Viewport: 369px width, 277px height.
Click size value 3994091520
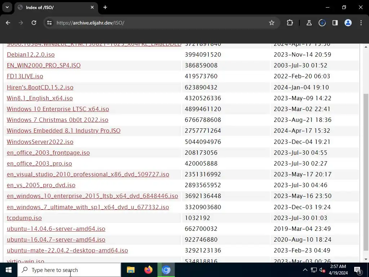(203, 54)
